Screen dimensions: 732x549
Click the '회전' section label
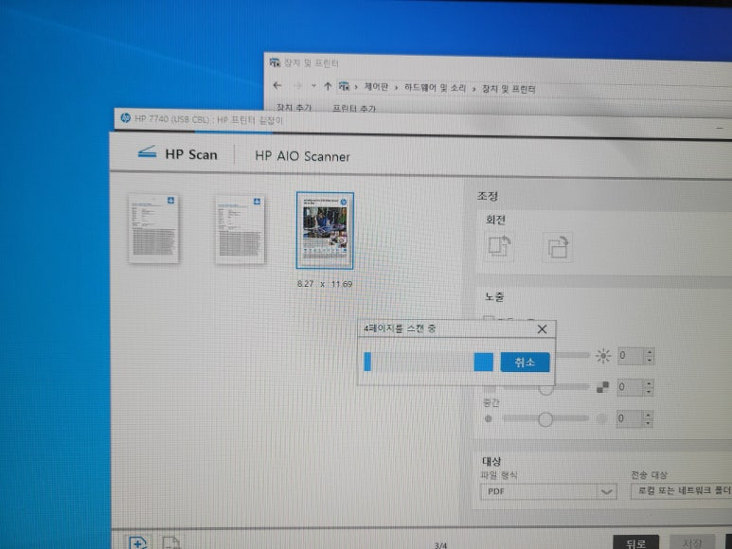click(495, 220)
